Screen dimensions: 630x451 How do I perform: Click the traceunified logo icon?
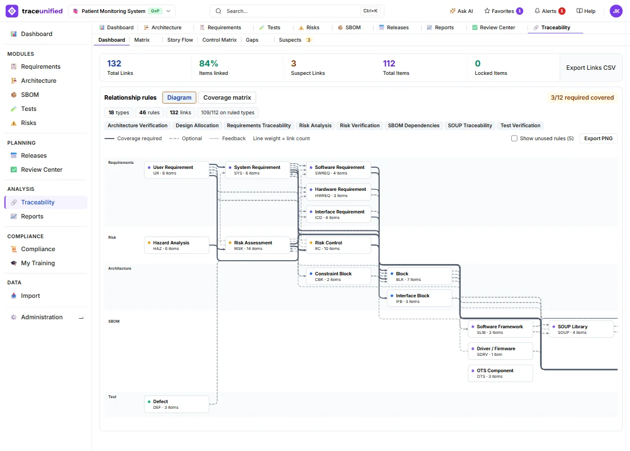point(12,11)
